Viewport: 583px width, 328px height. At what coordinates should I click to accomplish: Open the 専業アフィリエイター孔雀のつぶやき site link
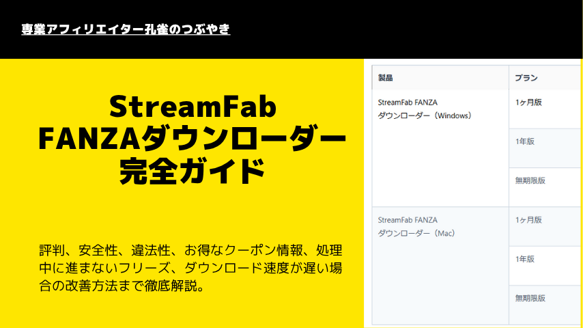click(126, 29)
